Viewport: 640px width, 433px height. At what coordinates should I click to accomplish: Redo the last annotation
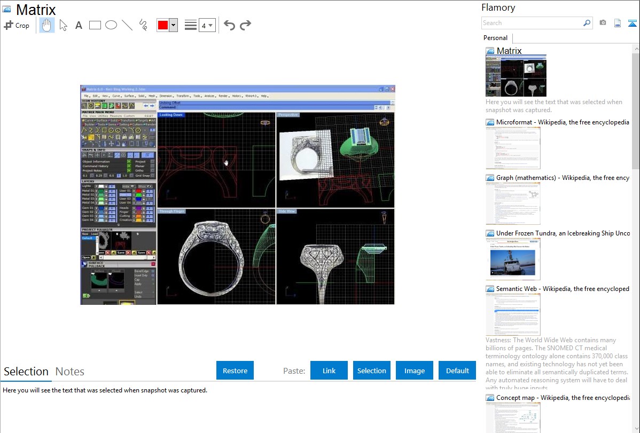tap(245, 25)
